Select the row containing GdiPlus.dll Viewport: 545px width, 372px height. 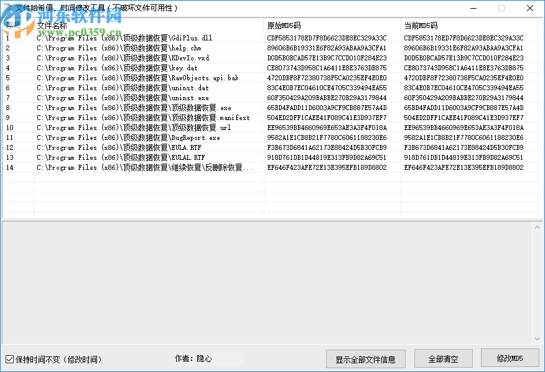click(x=124, y=37)
